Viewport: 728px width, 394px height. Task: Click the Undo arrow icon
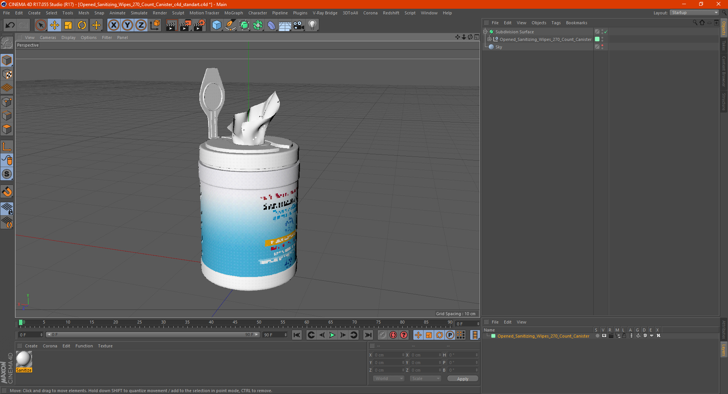point(10,25)
